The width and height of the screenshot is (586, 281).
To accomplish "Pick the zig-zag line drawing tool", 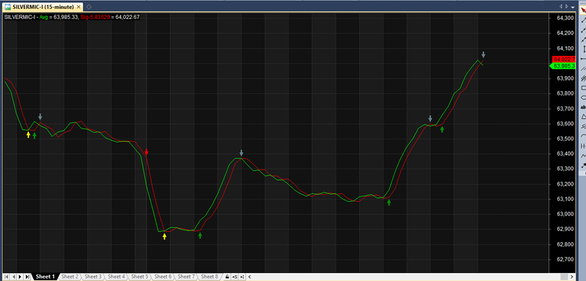I will pyautogui.click(x=583, y=156).
